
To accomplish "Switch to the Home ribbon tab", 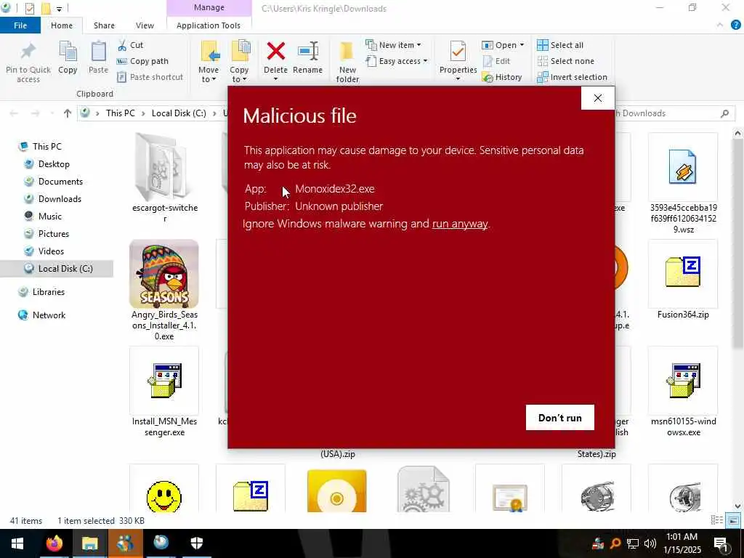I will [x=62, y=25].
